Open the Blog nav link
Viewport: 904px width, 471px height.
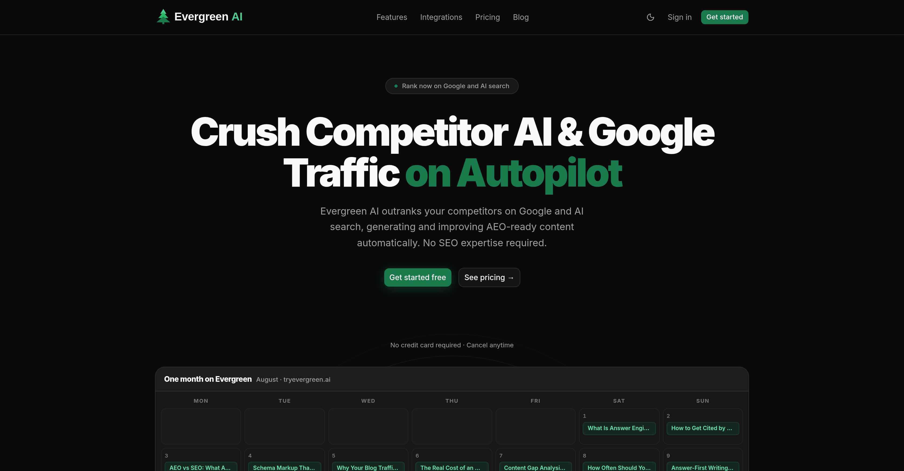pos(521,17)
